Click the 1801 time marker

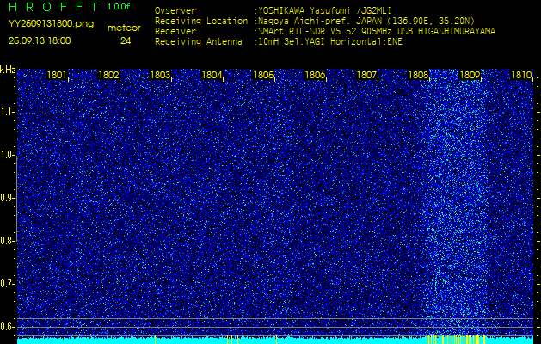coord(57,76)
